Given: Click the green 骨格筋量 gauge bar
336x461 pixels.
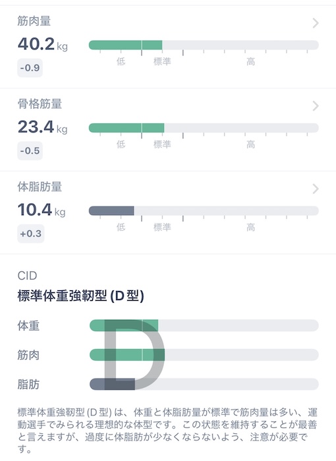Looking at the screenshot, I should coord(204,128).
